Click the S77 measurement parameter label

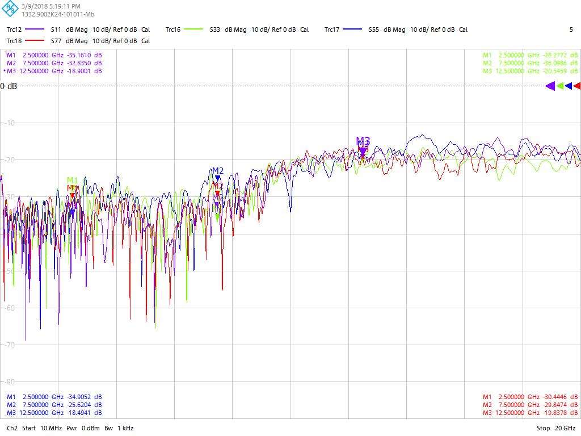pyautogui.click(x=56, y=41)
